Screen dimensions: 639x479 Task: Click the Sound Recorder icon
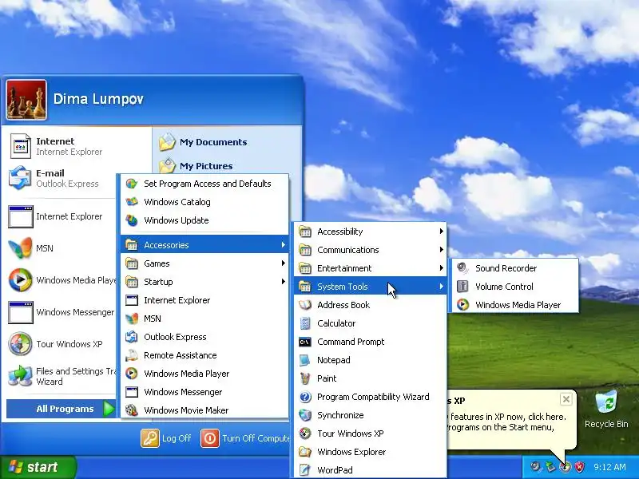(462, 268)
